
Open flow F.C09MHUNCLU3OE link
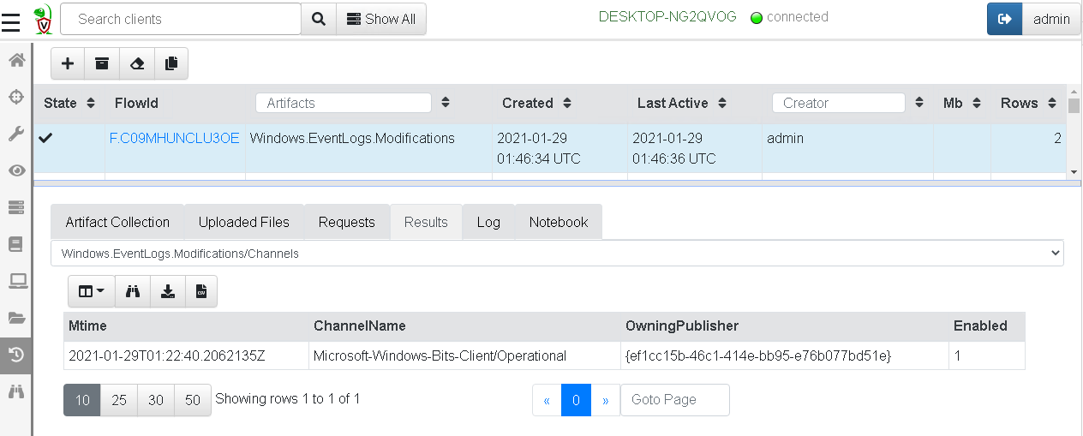[x=175, y=138]
